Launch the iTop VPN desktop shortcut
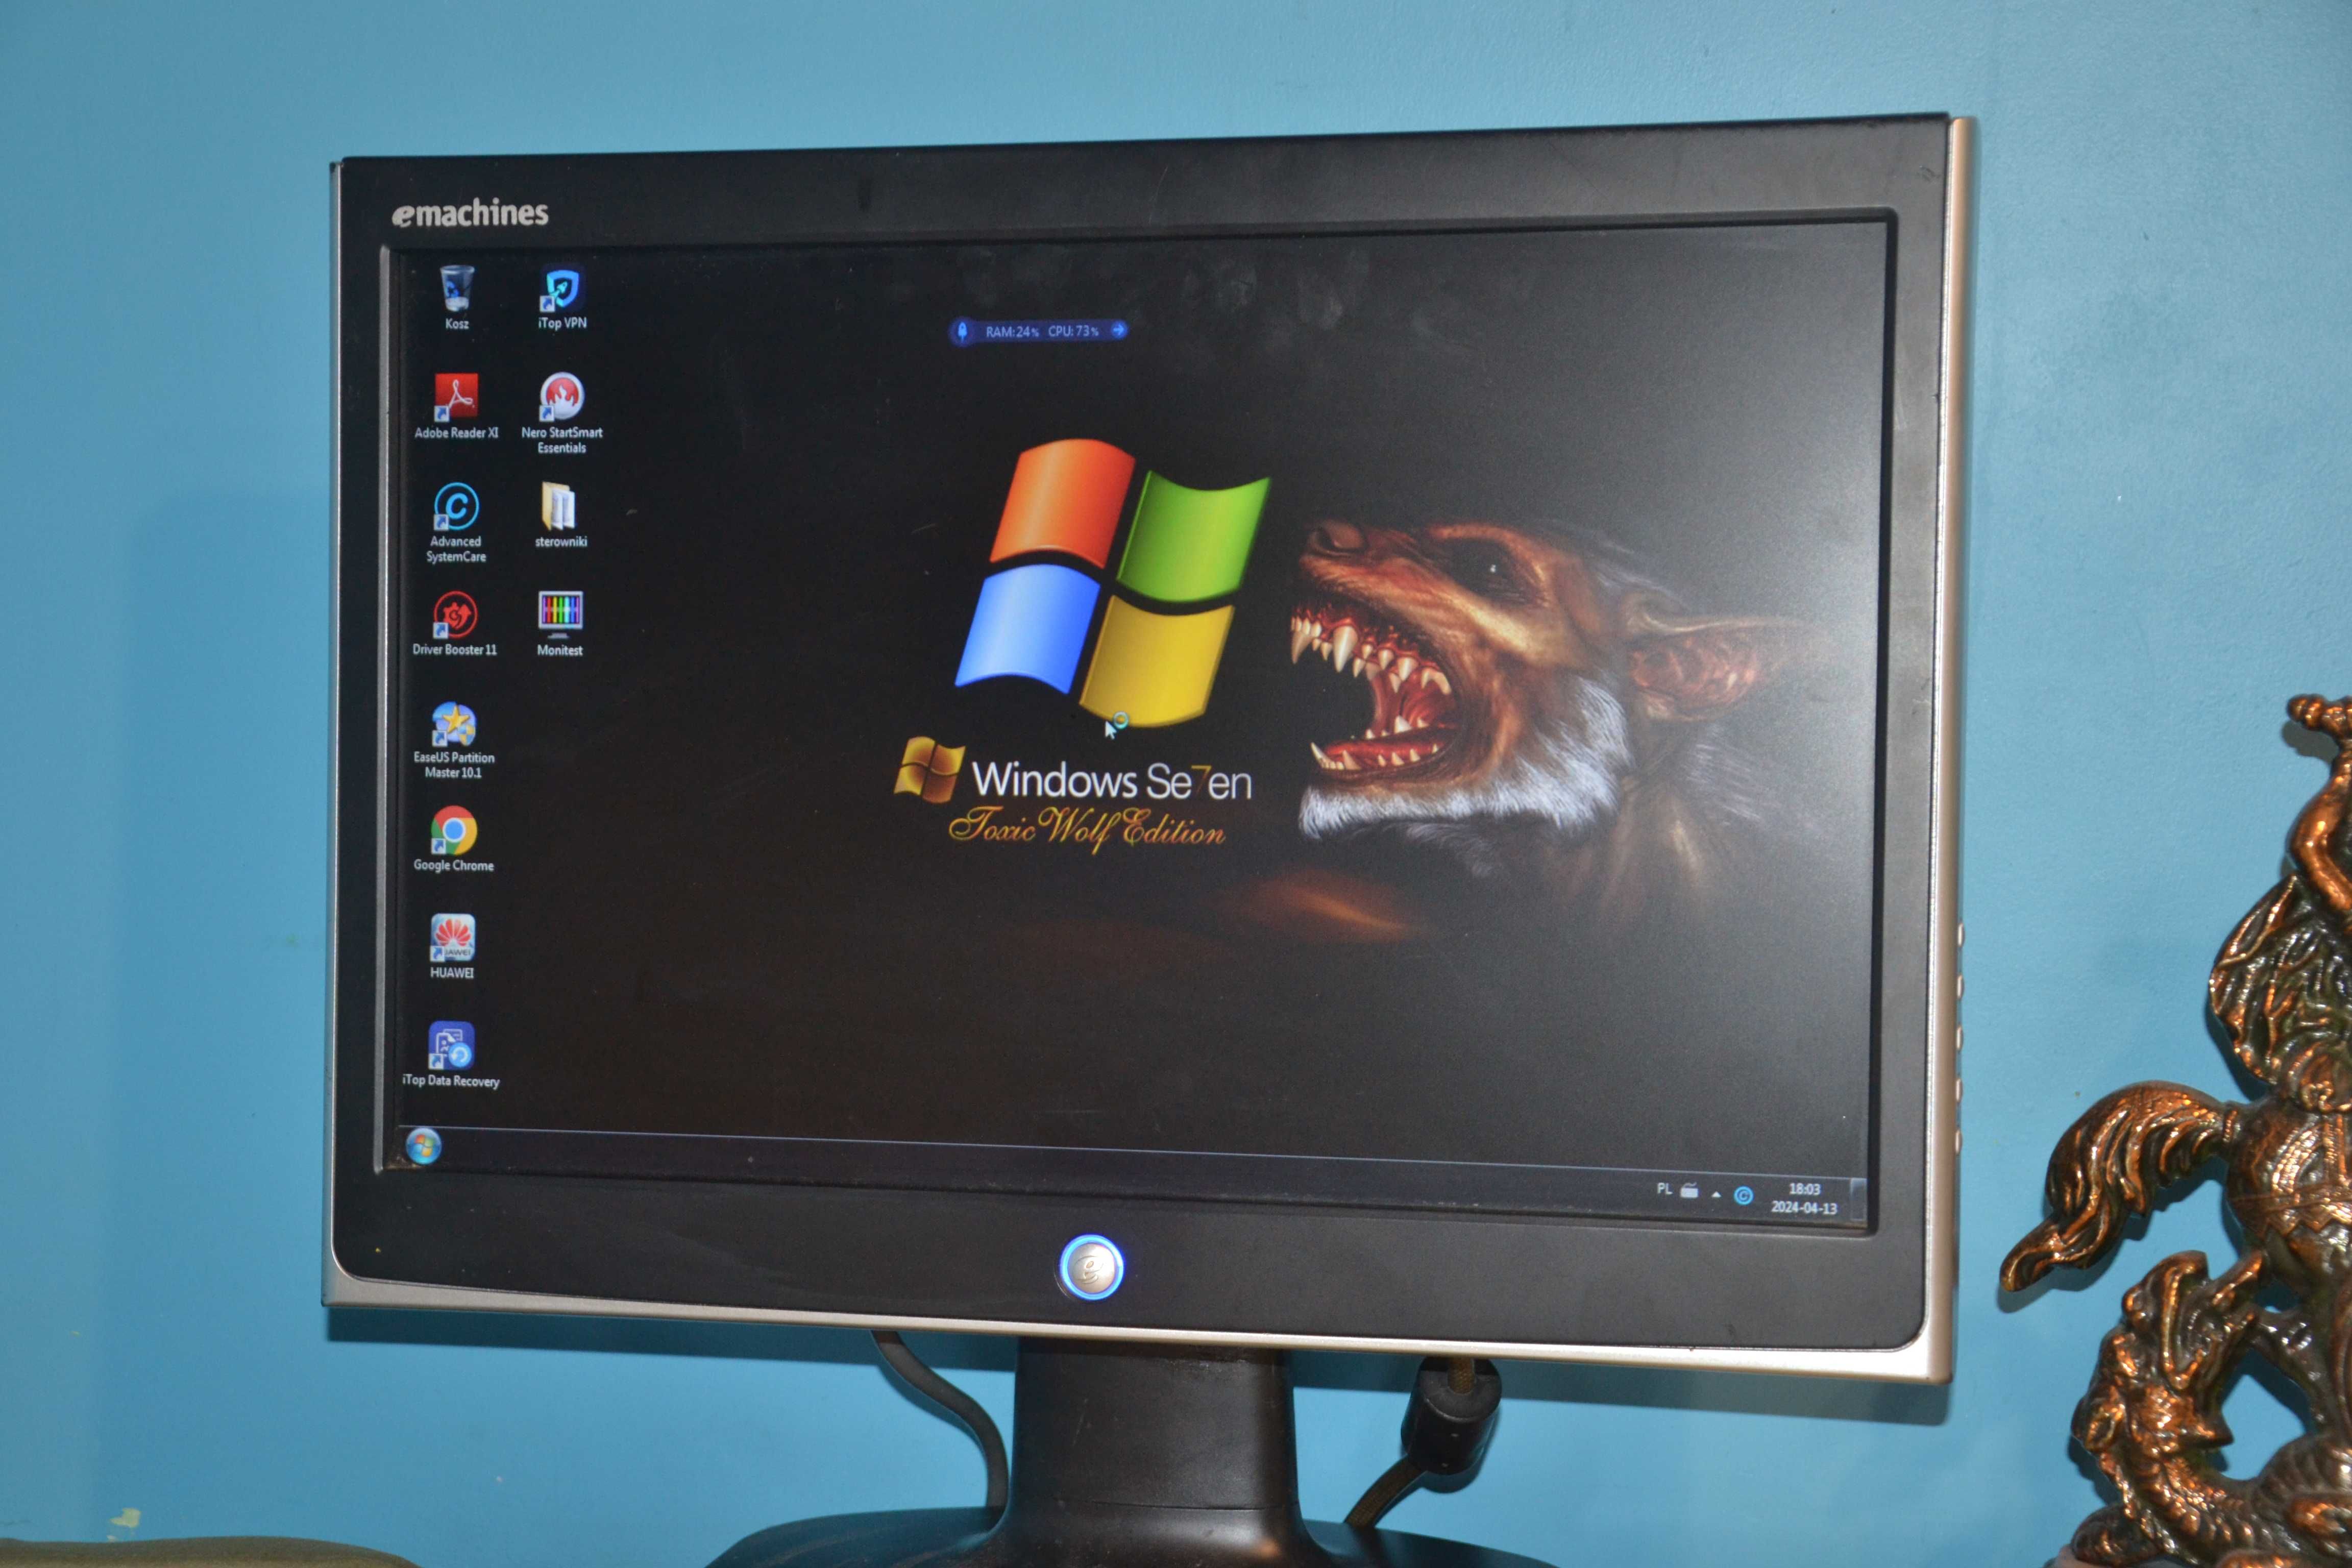Screen dimensions: 2352x1568 pyautogui.click(x=562, y=297)
